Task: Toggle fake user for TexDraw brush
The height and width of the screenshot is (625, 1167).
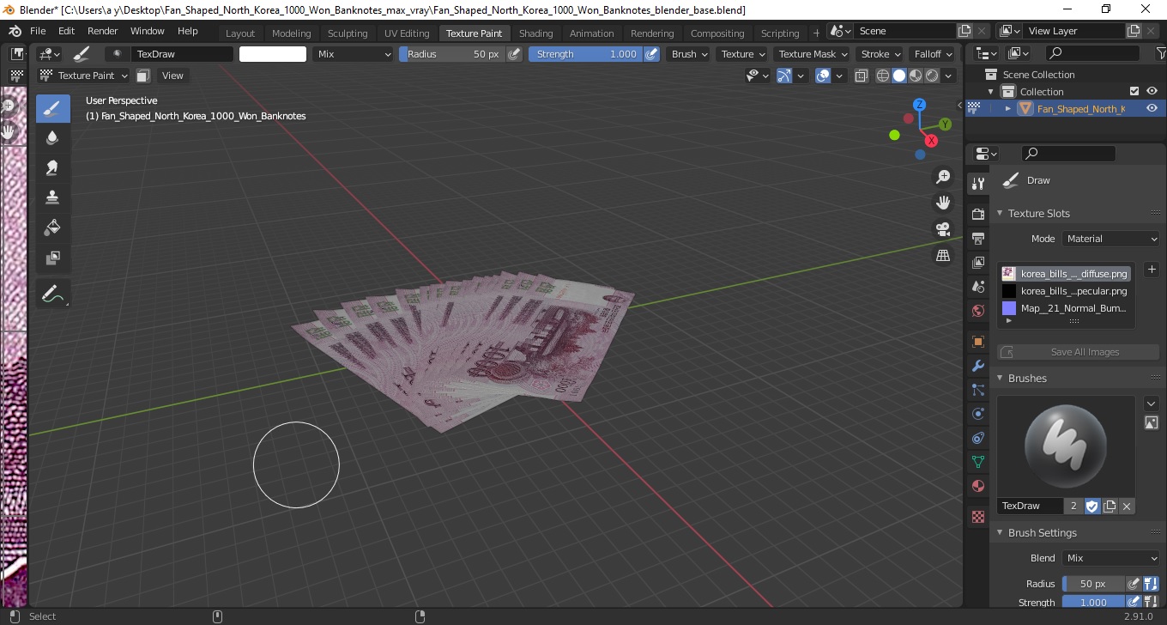Action: [x=1091, y=506]
